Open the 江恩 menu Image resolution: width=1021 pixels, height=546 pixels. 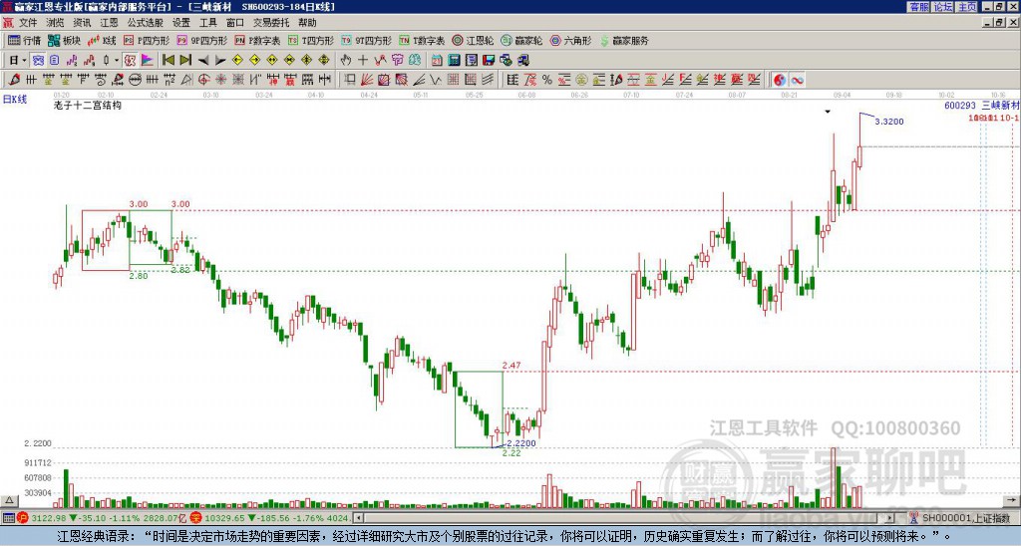tap(109, 23)
